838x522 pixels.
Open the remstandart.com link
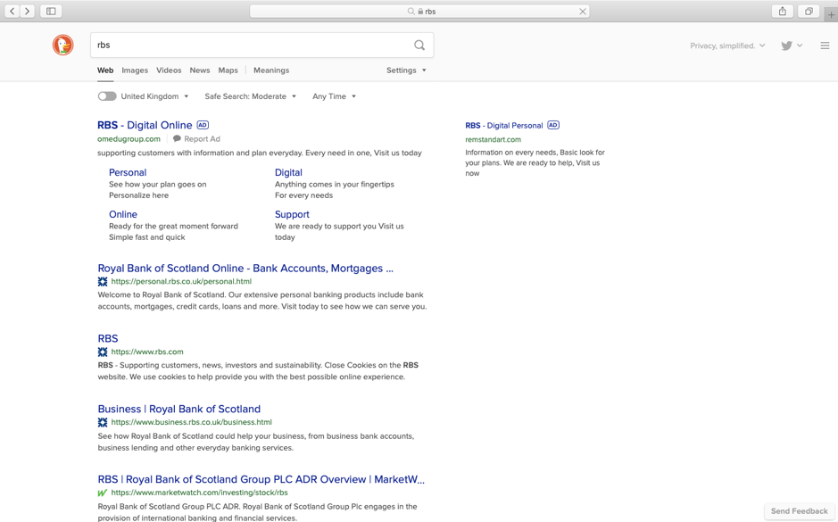[x=493, y=139]
